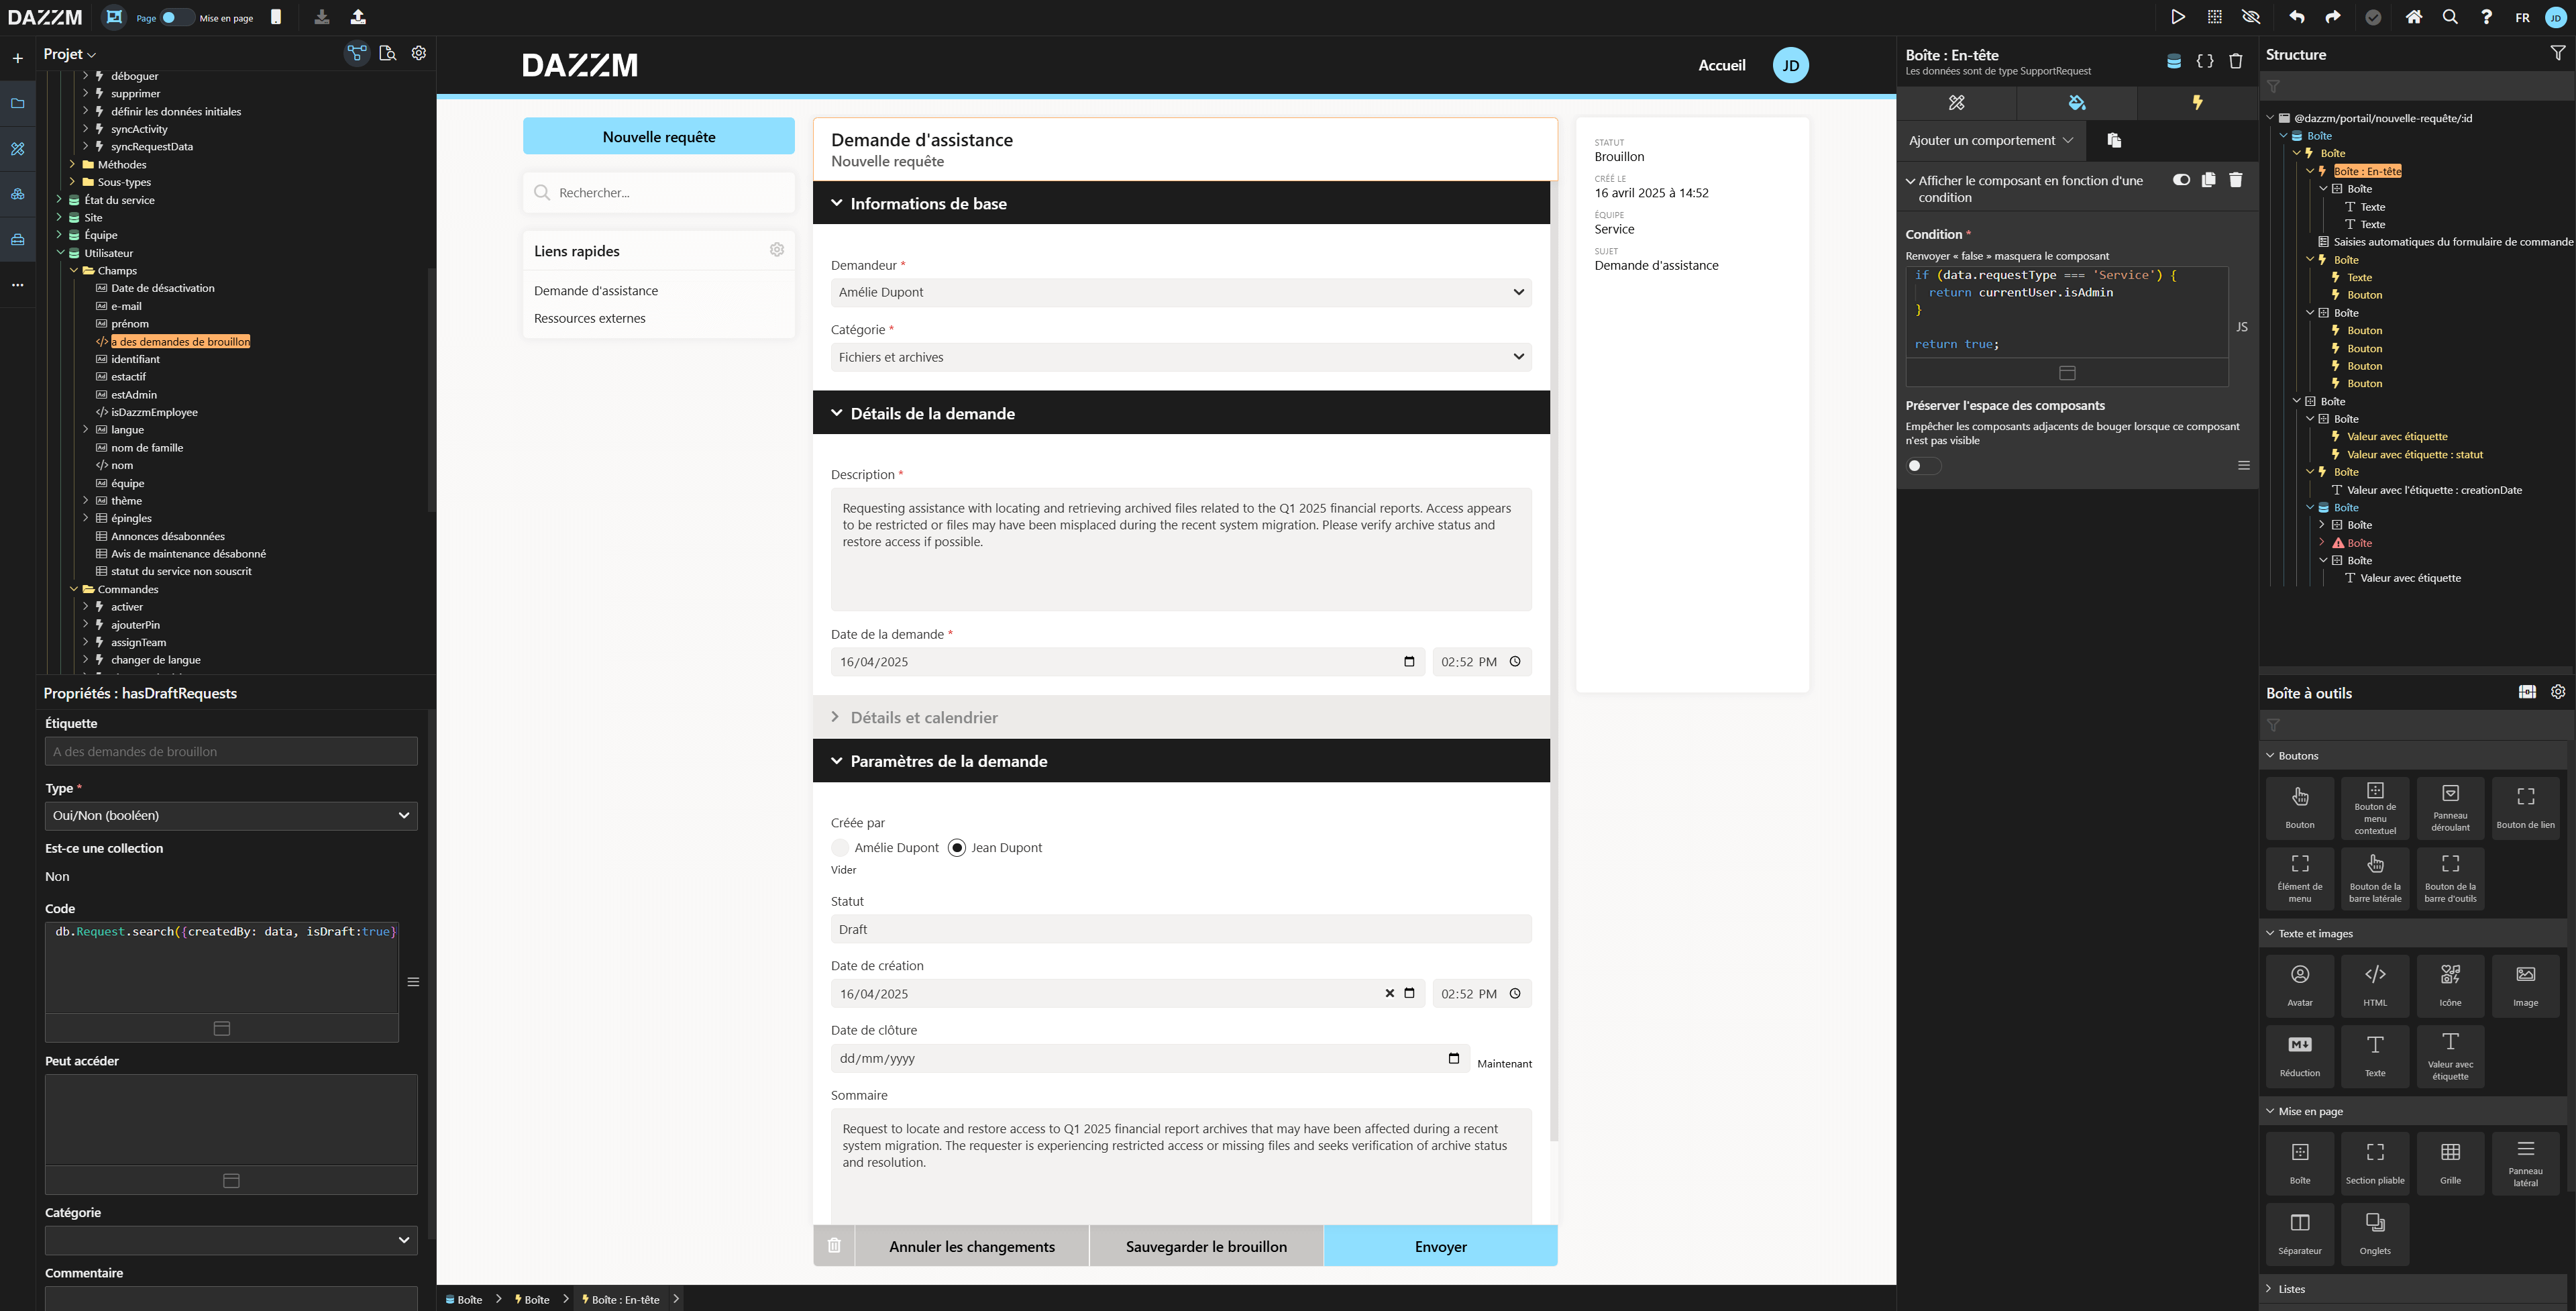This screenshot has width=2576, height=1311.
Task: Select the Avatar tool in toolbox
Action: 2300,985
